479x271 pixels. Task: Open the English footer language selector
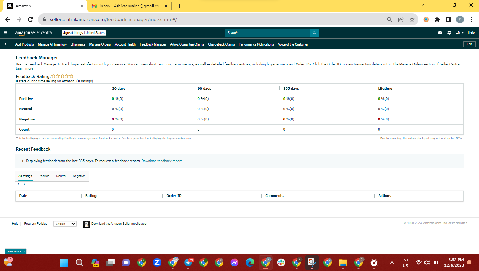point(65,224)
